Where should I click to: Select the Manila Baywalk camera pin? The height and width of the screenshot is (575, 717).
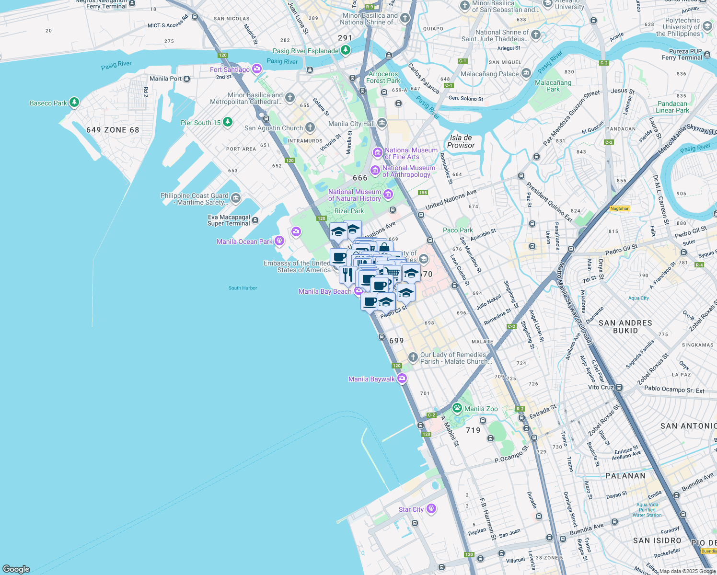402,379
